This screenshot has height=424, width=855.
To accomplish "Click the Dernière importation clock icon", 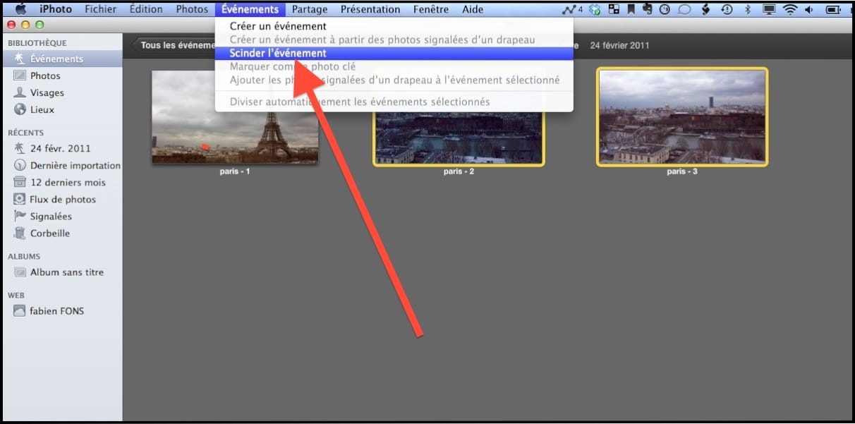I will click(19, 165).
